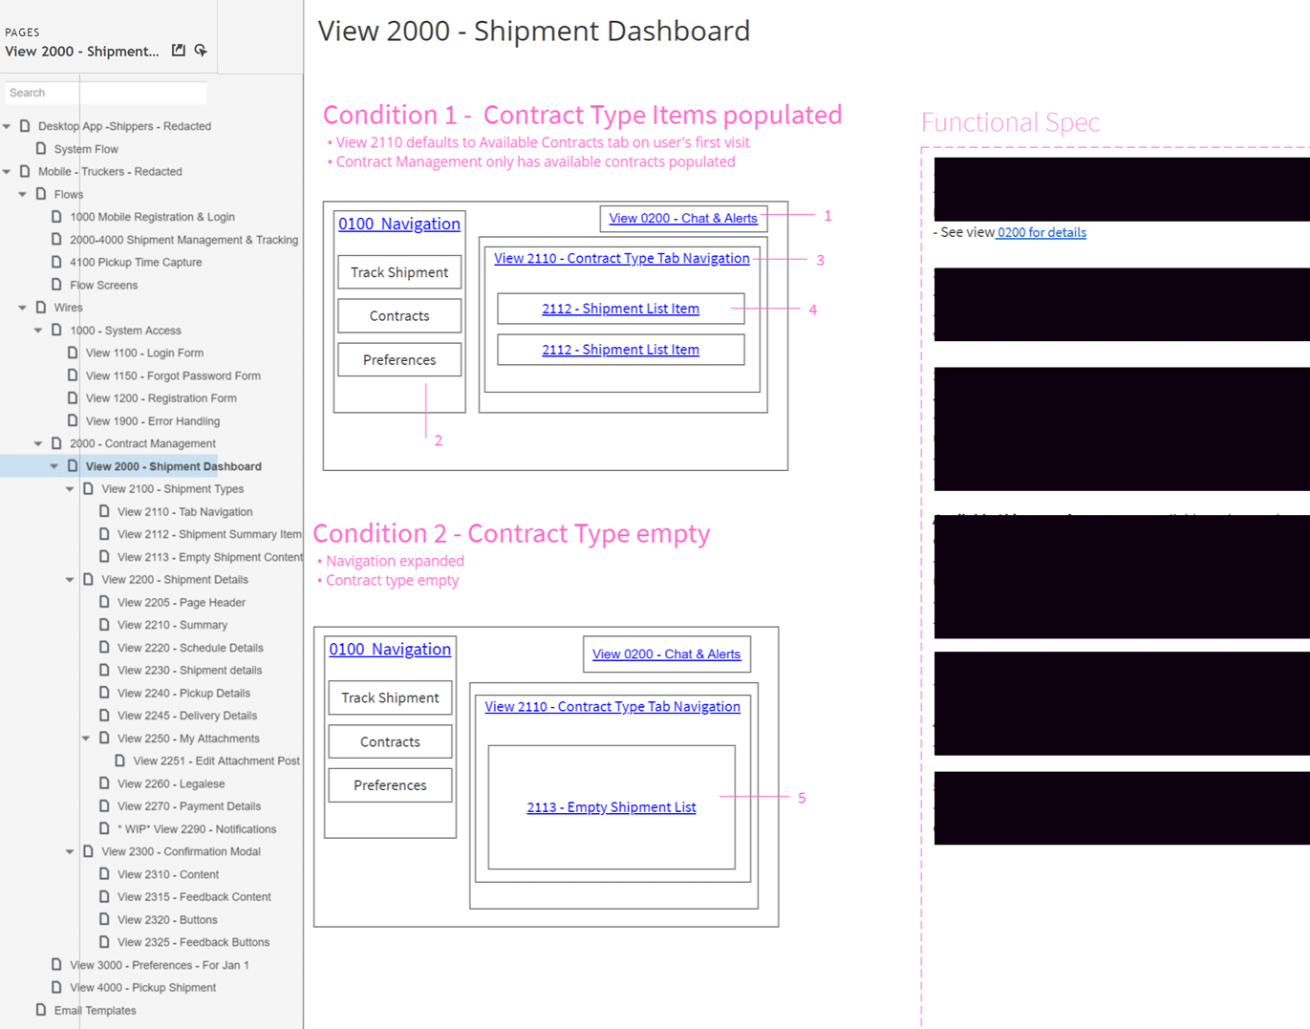Click the export page icon next to page title

click(178, 50)
